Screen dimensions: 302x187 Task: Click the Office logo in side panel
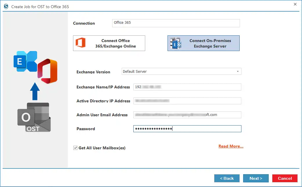pyautogui.click(x=47, y=71)
